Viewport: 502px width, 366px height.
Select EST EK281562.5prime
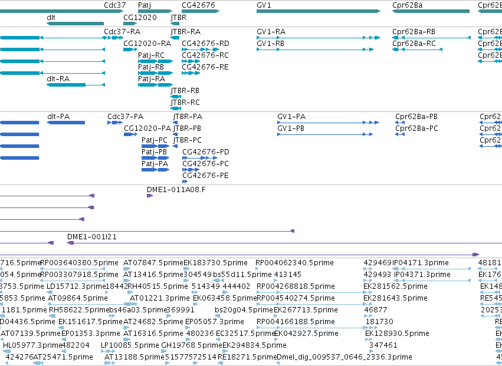tap(395, 286)
